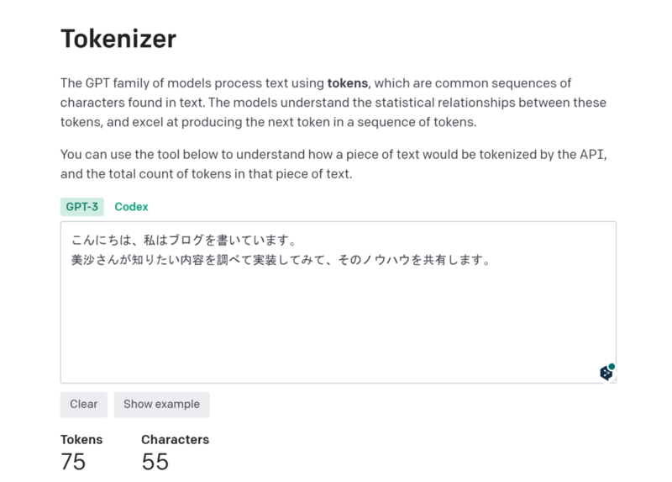Click the Tokenizer page heading
Viewport: 672px width, 482px height.
(118, 39)
